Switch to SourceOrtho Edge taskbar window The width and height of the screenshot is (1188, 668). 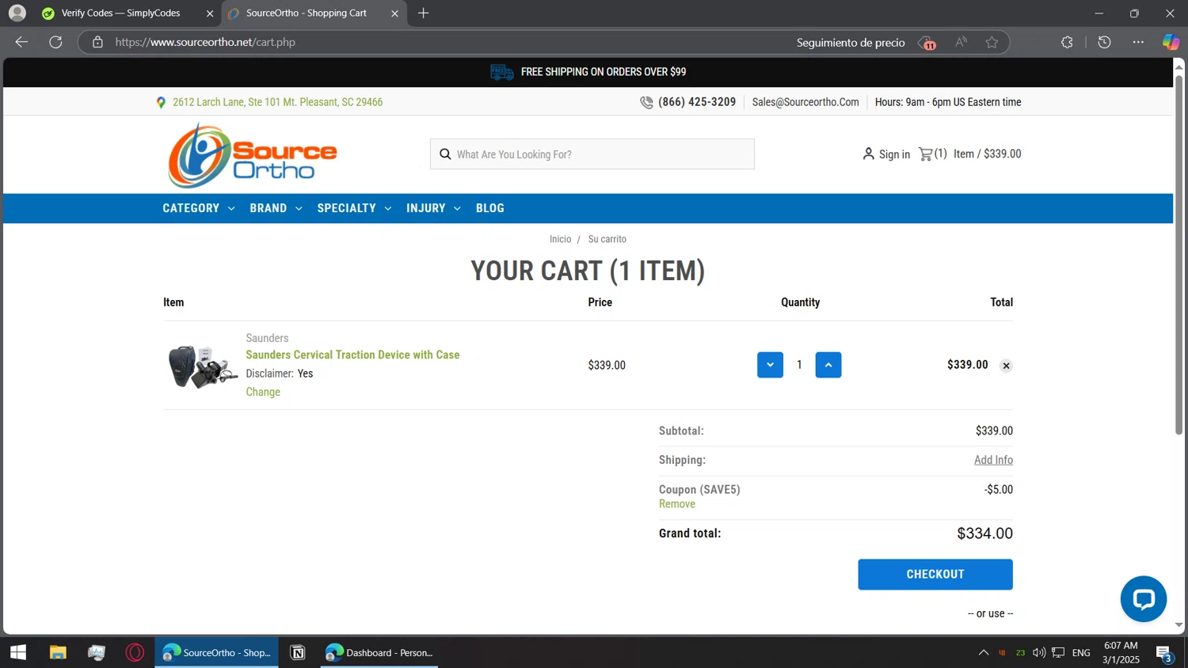click(217, 652)
